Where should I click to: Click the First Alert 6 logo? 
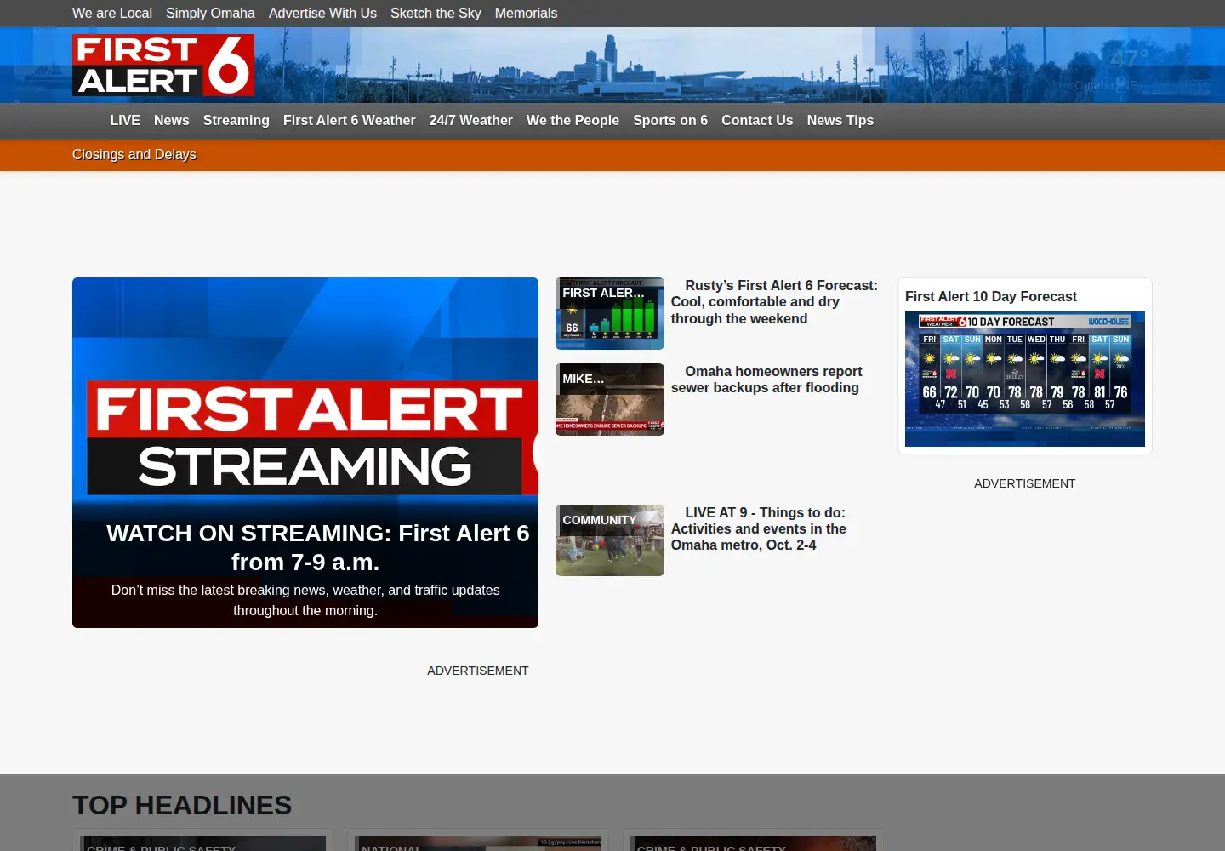pyautogui.click(x=163, y=65)
